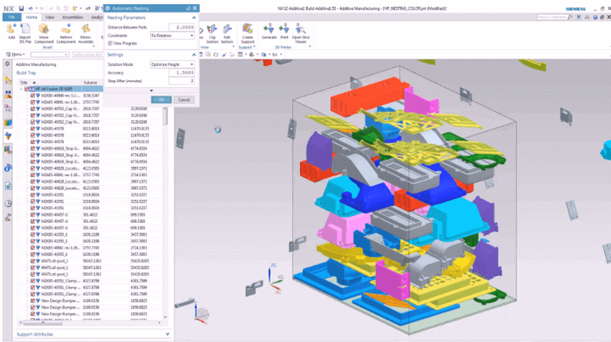Screen dimensions: 611x342
Task: Toggle the View Progress checkbox
Action: [110, 43]
